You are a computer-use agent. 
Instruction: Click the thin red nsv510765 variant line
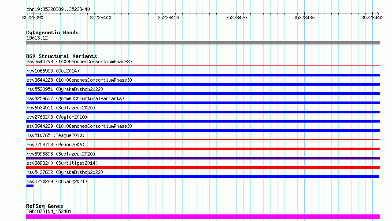point(203,140)
